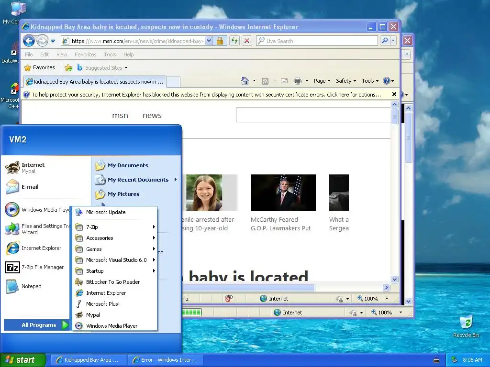This screenshot has height=367, width=490.
Task: Select Microsoft Update in programs list
Action: click(115, 212)
